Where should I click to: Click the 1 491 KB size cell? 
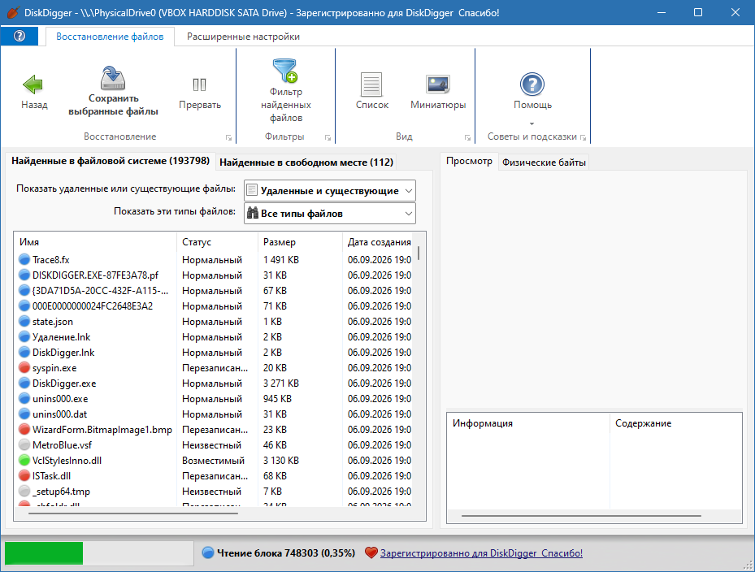(x=280, y=259)
